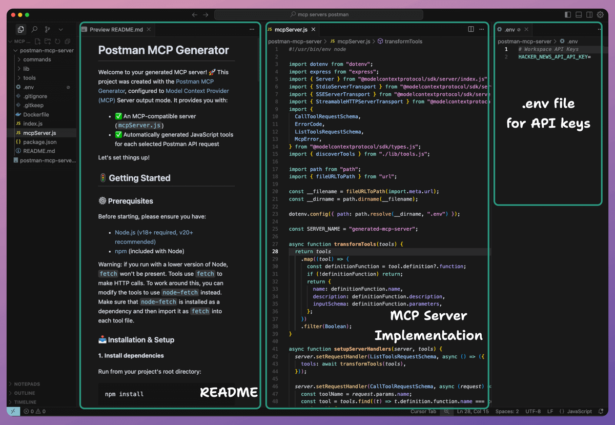Switch to the Preview README.md tab
The image size is (615, 425).
point(116,30)
